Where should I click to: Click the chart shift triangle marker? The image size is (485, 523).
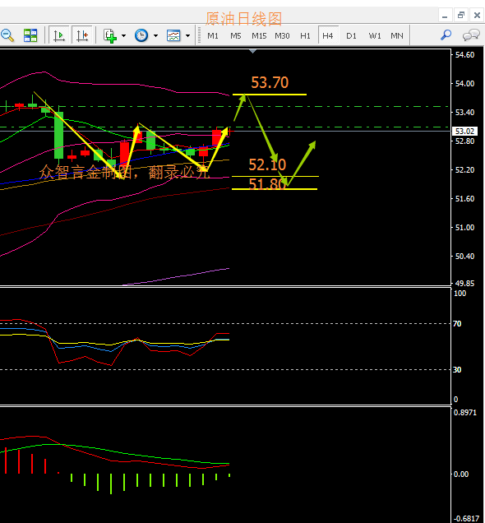click(x=253, y=51)
